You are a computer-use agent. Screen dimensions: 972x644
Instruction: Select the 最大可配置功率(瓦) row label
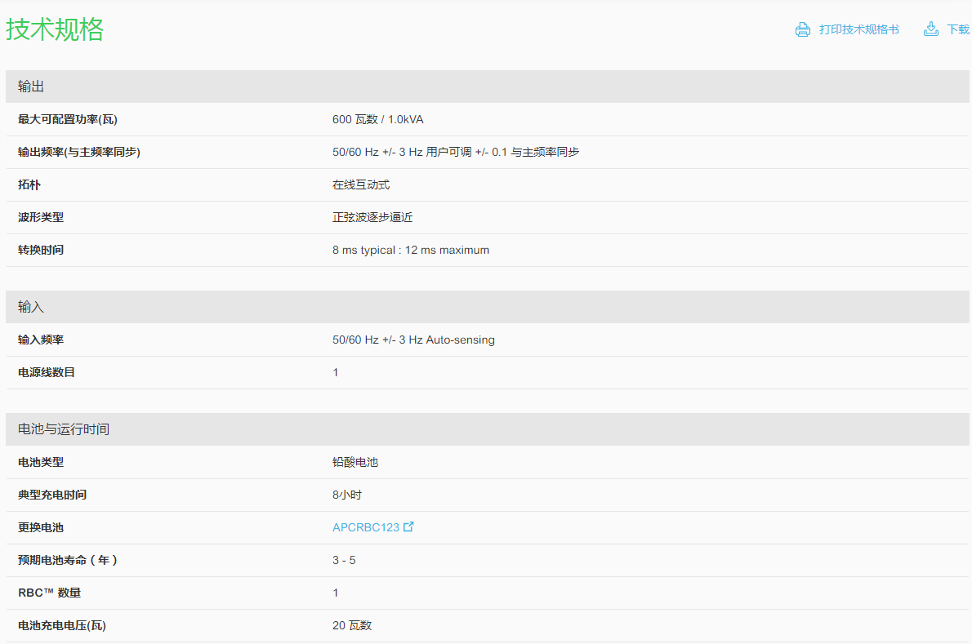point(68,119)
